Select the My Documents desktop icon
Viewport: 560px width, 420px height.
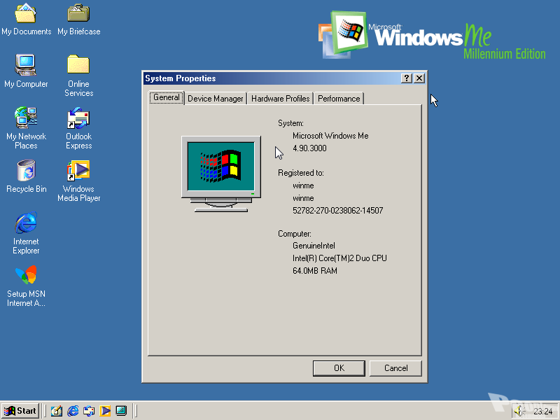click(26, 13)
